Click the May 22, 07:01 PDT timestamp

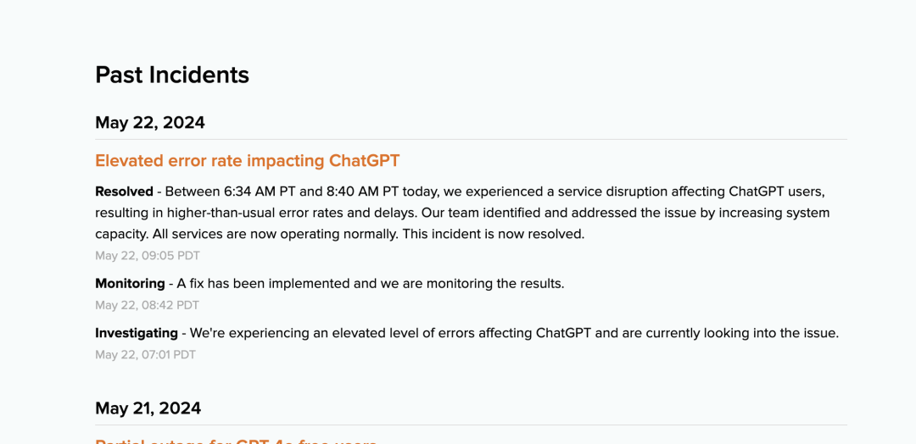click(146, 355)
